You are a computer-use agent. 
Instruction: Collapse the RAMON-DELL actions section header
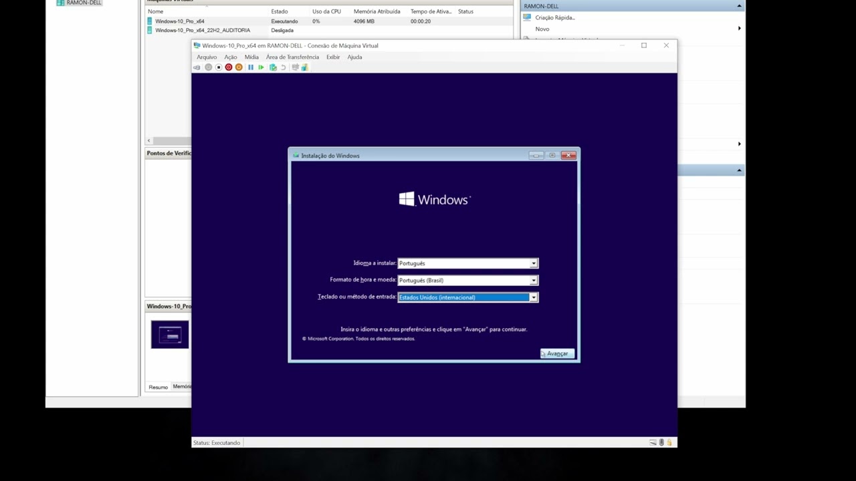click(739, 6)
